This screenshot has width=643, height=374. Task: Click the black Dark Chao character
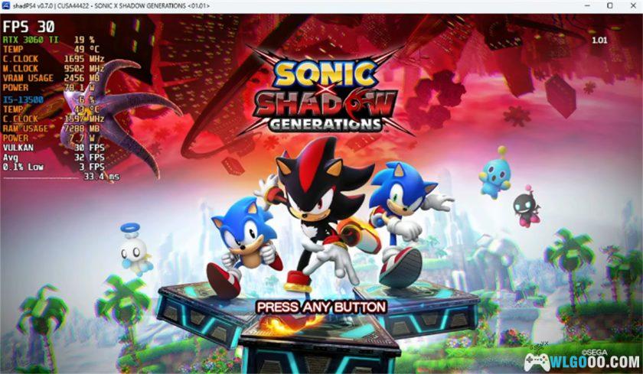tap(527, 206)
